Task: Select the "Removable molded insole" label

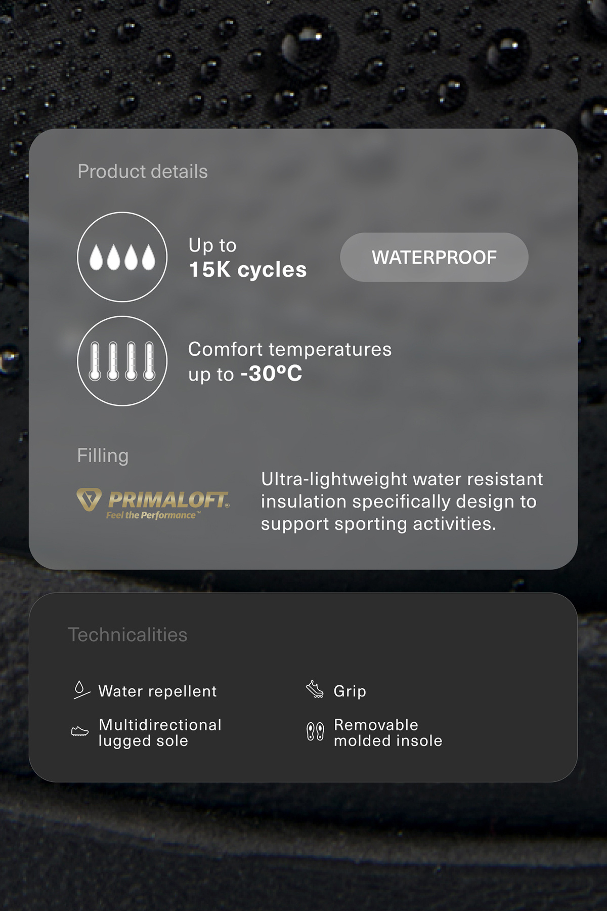Action: click(388, 732)
